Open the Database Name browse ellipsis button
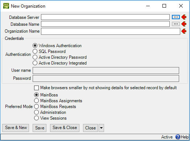The height and width of the screenshot is (141, 190). [176, 24]
